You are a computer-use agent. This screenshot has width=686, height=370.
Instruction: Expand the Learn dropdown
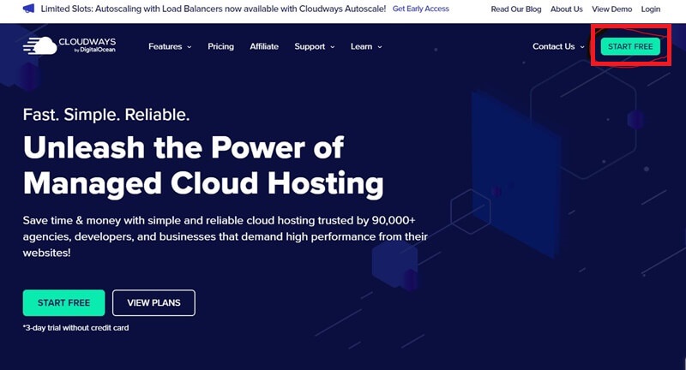[366, 46]
